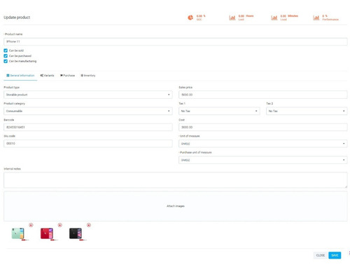Remove the red iPhone image
350x272 pixels.
tap(60, 225)
